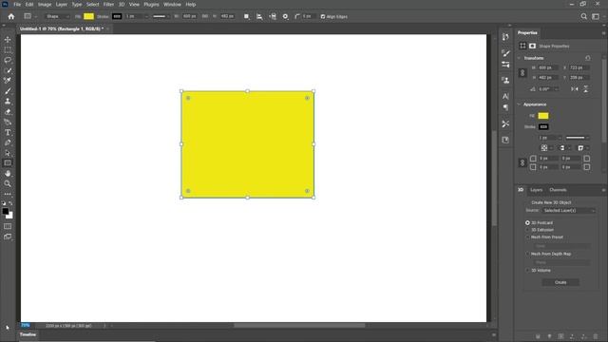Select the Pen tool
The image size is (608, 342).
pyautogui.click(x=8, y=142)
